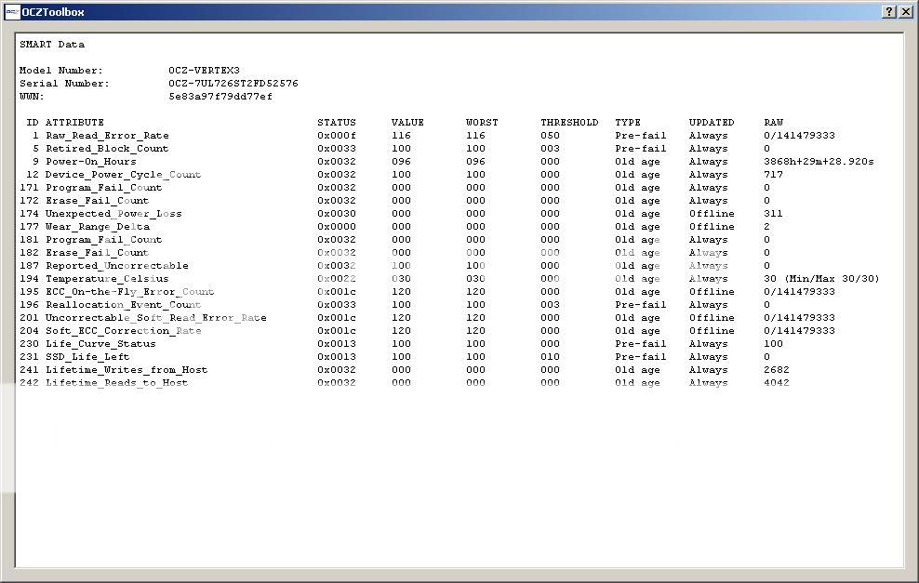Select threshold value 010
The height and width of the screenshot is (583, 919).
click(550, 356)
